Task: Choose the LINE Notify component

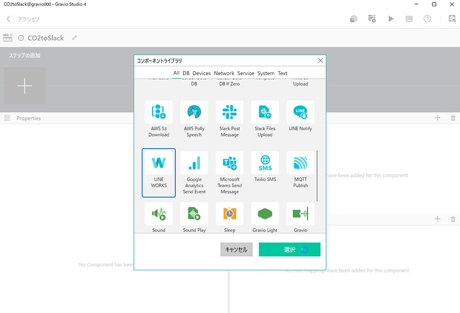Action: (300, 119)
